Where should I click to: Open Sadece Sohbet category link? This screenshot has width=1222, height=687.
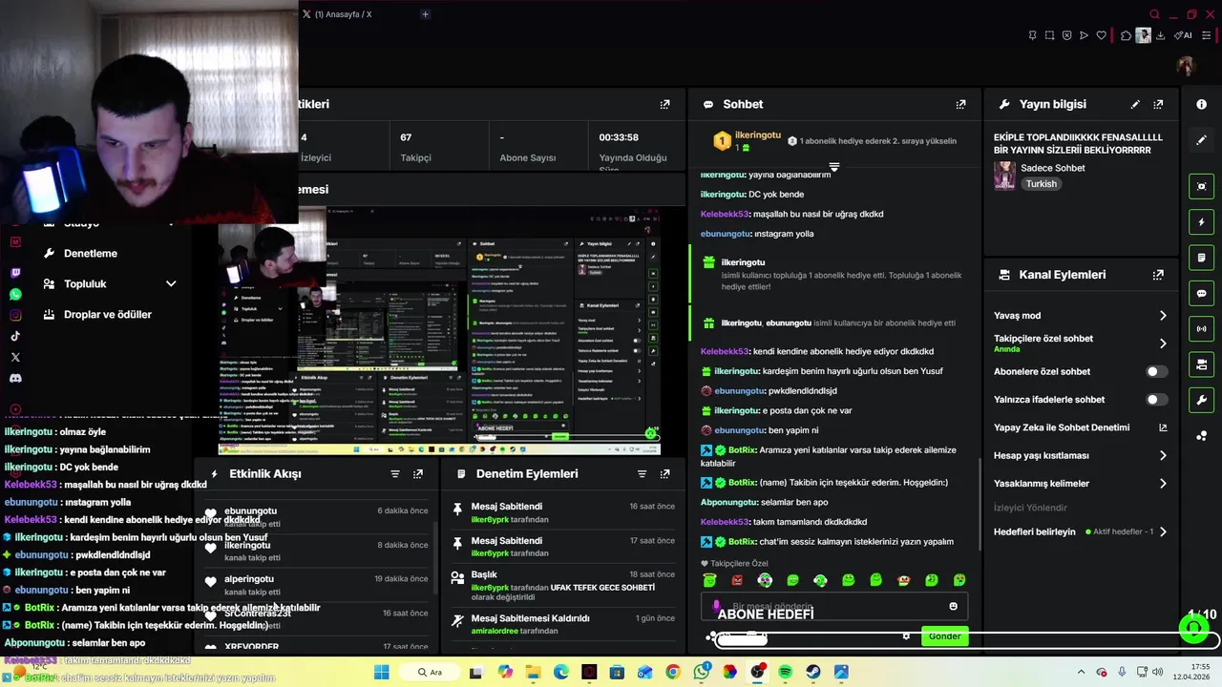[1053, 168]
